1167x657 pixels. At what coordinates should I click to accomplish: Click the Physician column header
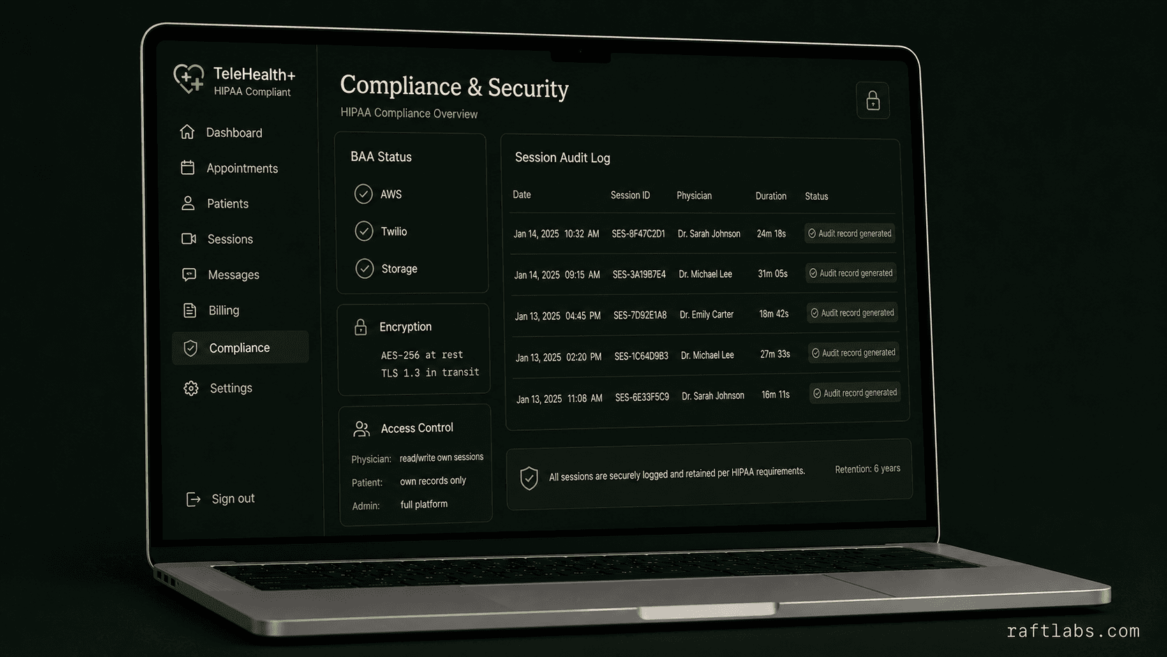694,195
